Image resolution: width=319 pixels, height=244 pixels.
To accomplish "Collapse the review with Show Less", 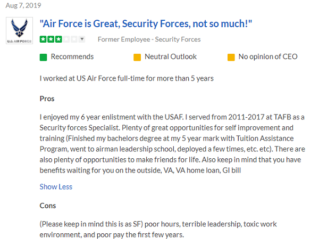I will tap(56, 186).
